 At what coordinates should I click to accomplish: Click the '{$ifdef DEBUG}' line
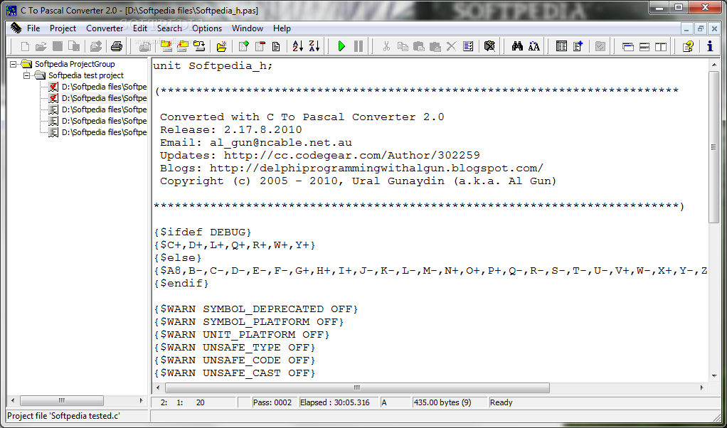(203, 232)
